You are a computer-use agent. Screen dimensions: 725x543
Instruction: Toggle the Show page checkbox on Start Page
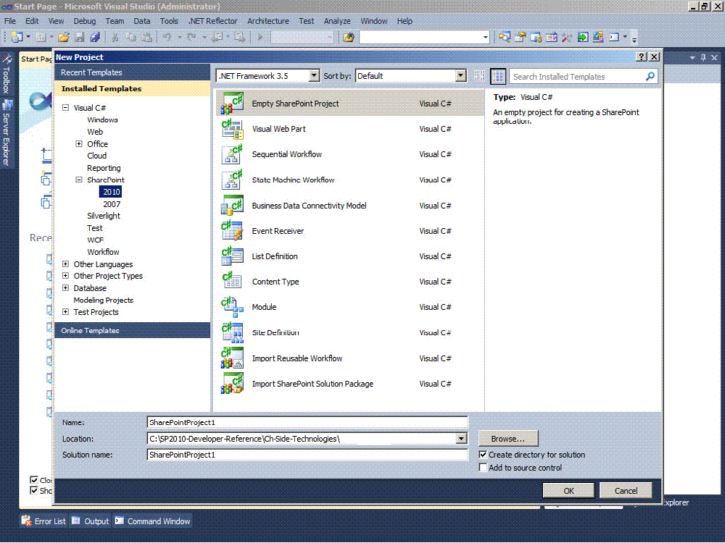[34, 490]
